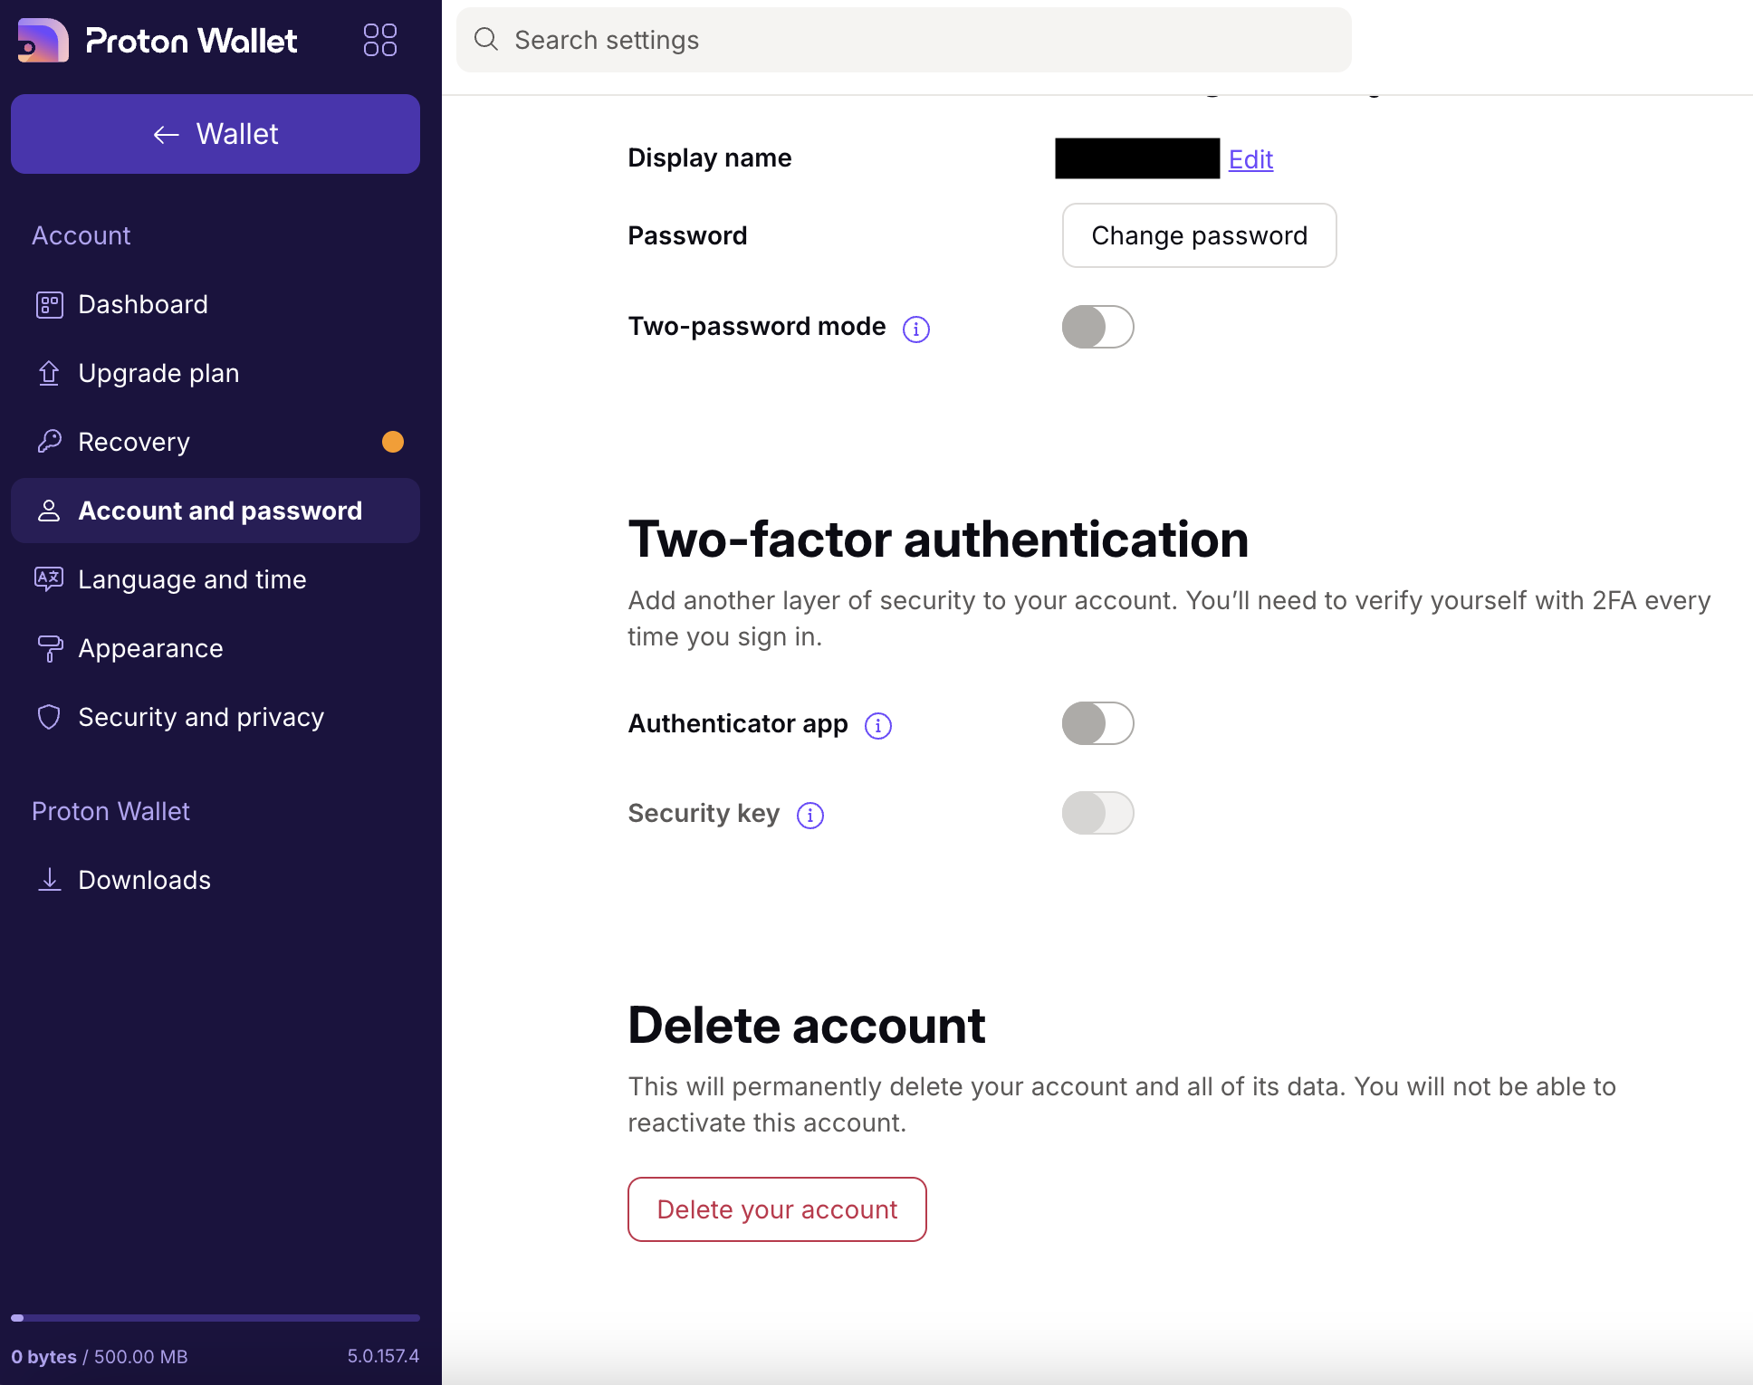The image size is (1753, 1385).
Task: Click the Appearance paint roller icon
Action: click(x=50, y=648)
